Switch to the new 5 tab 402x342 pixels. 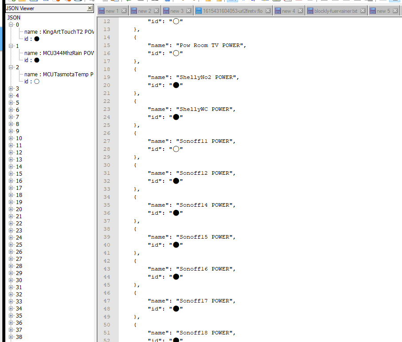coord(383,11)
